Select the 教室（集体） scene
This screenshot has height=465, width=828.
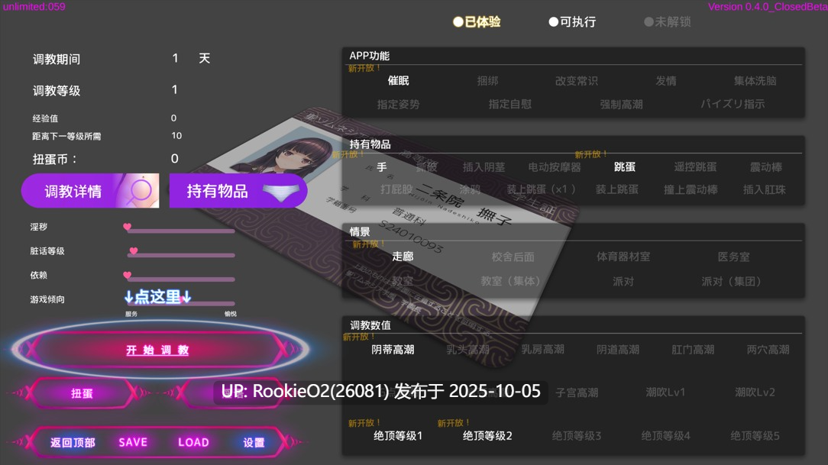[x=510, y=281]
